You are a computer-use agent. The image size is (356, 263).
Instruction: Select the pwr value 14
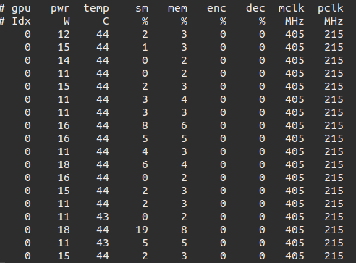tap(64, 60)
